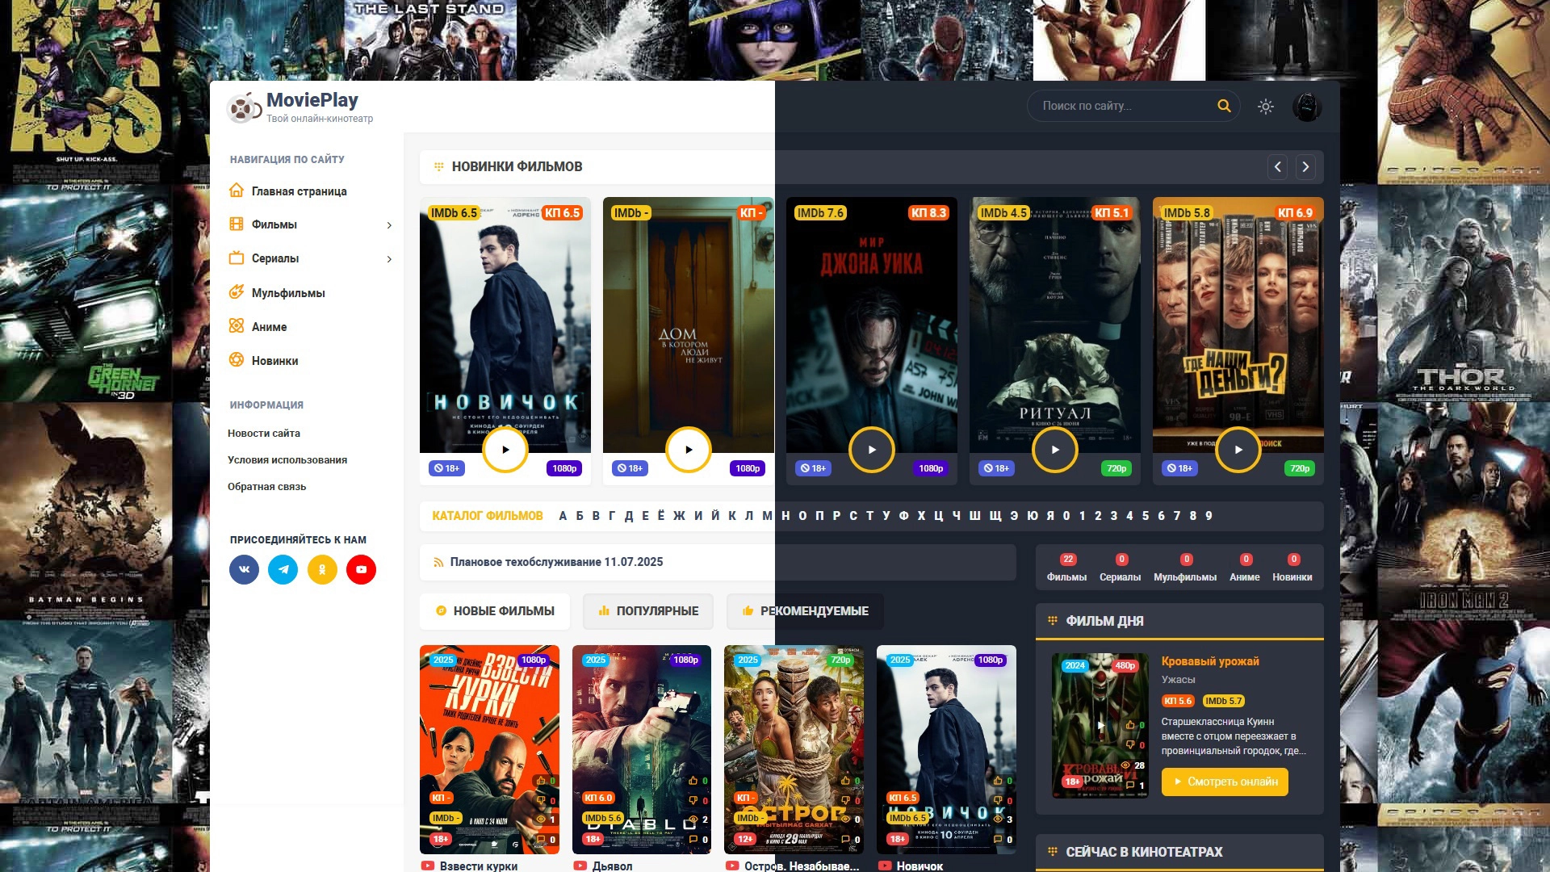
Task: Switch to the ПОПУЛЯРНЫЕ tab
Action: [648, 611]
